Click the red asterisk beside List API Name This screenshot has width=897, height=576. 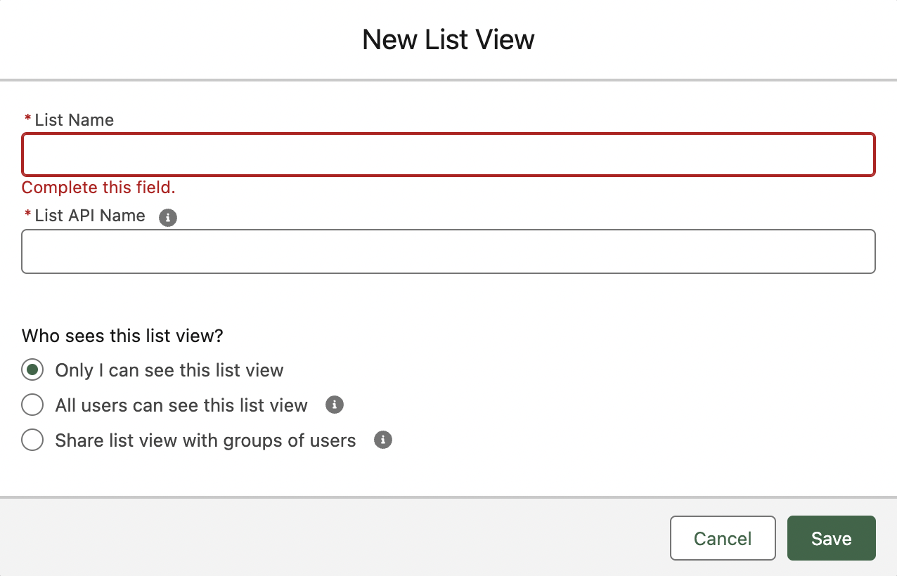pyautogui.click(x=28, y=214)
